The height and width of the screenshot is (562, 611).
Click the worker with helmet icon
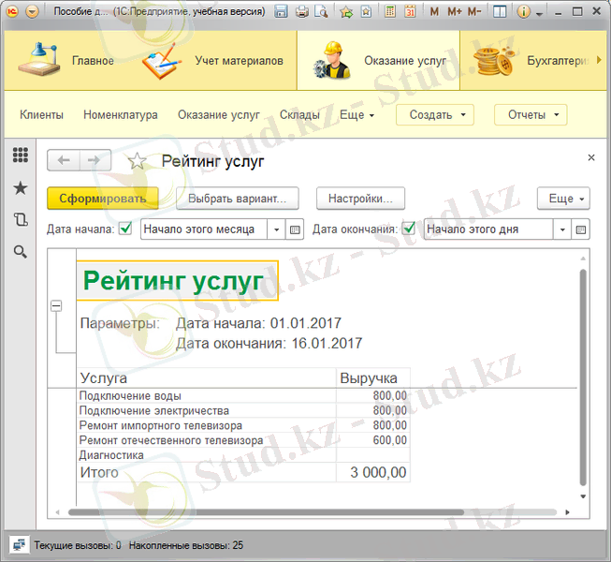click(331, 61)
